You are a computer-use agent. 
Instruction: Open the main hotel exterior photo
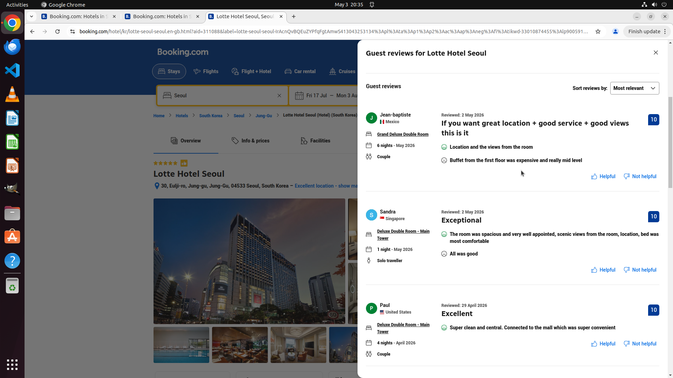249,261
